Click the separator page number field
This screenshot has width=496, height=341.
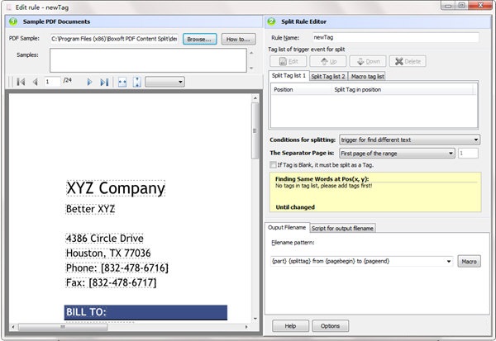[x=468, y=154]
